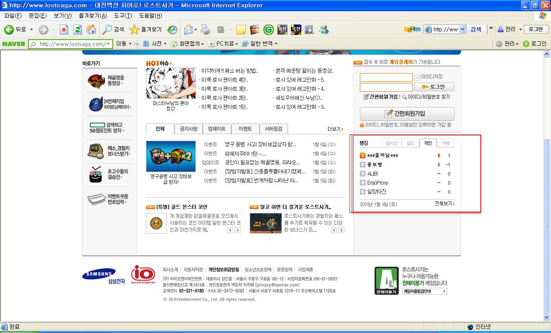Click the film clapper icon in toolbar
This screenshot has width=551, height=333.
(x=255, y=30)
